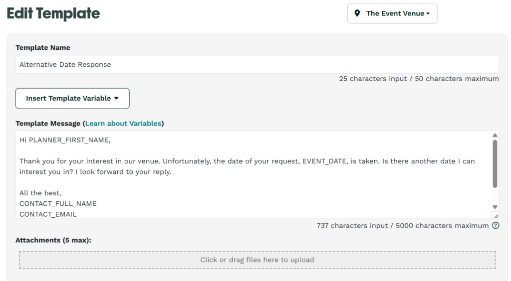Click the CONTACT_EMAIL line in message
511x281 pixels.
point(48,214)
